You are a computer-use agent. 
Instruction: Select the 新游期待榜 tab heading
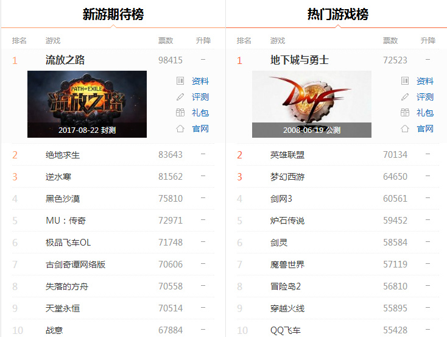click(113, 14)
